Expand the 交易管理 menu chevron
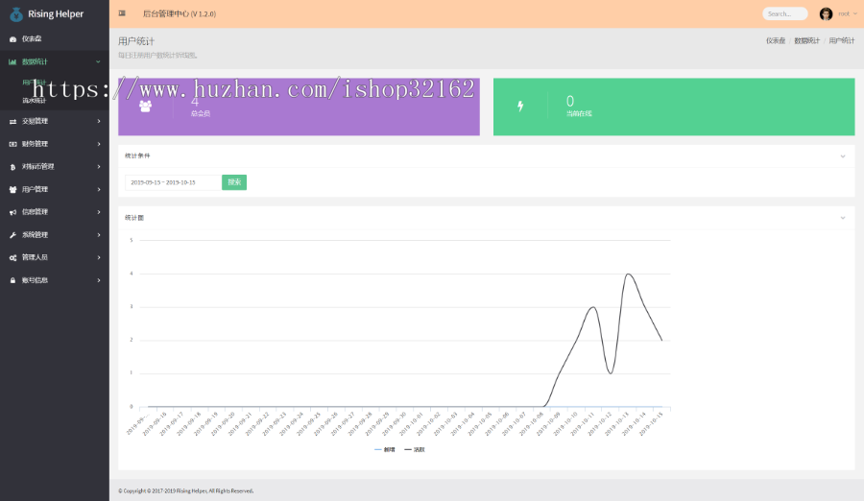864x501 pixels. (99, 121)
